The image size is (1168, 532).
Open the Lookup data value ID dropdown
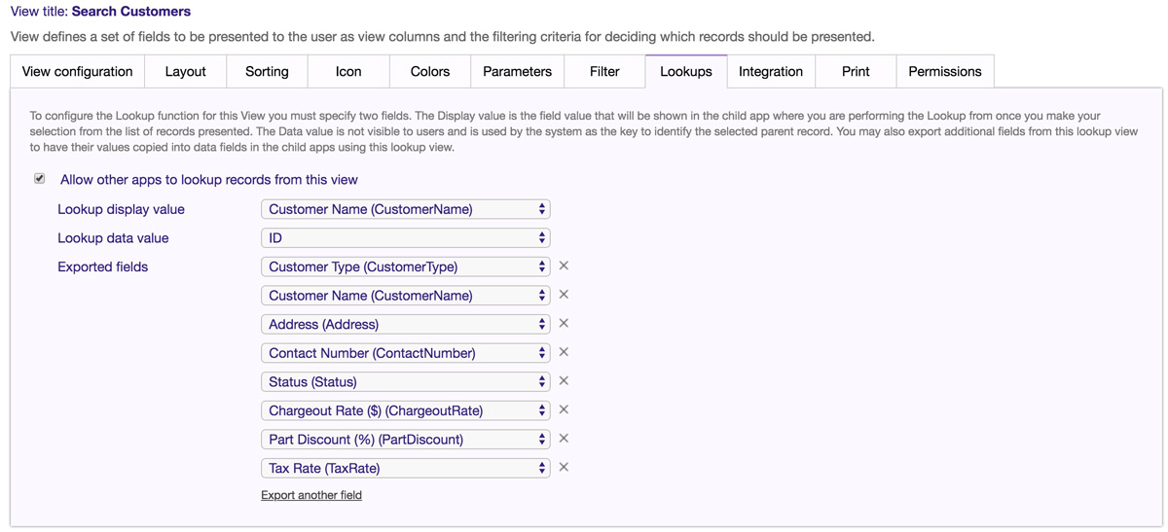405,237
